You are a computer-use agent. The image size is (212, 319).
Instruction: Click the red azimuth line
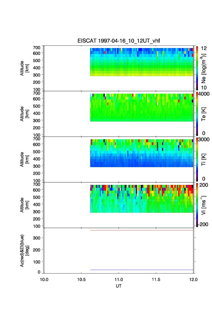(142, 230)
